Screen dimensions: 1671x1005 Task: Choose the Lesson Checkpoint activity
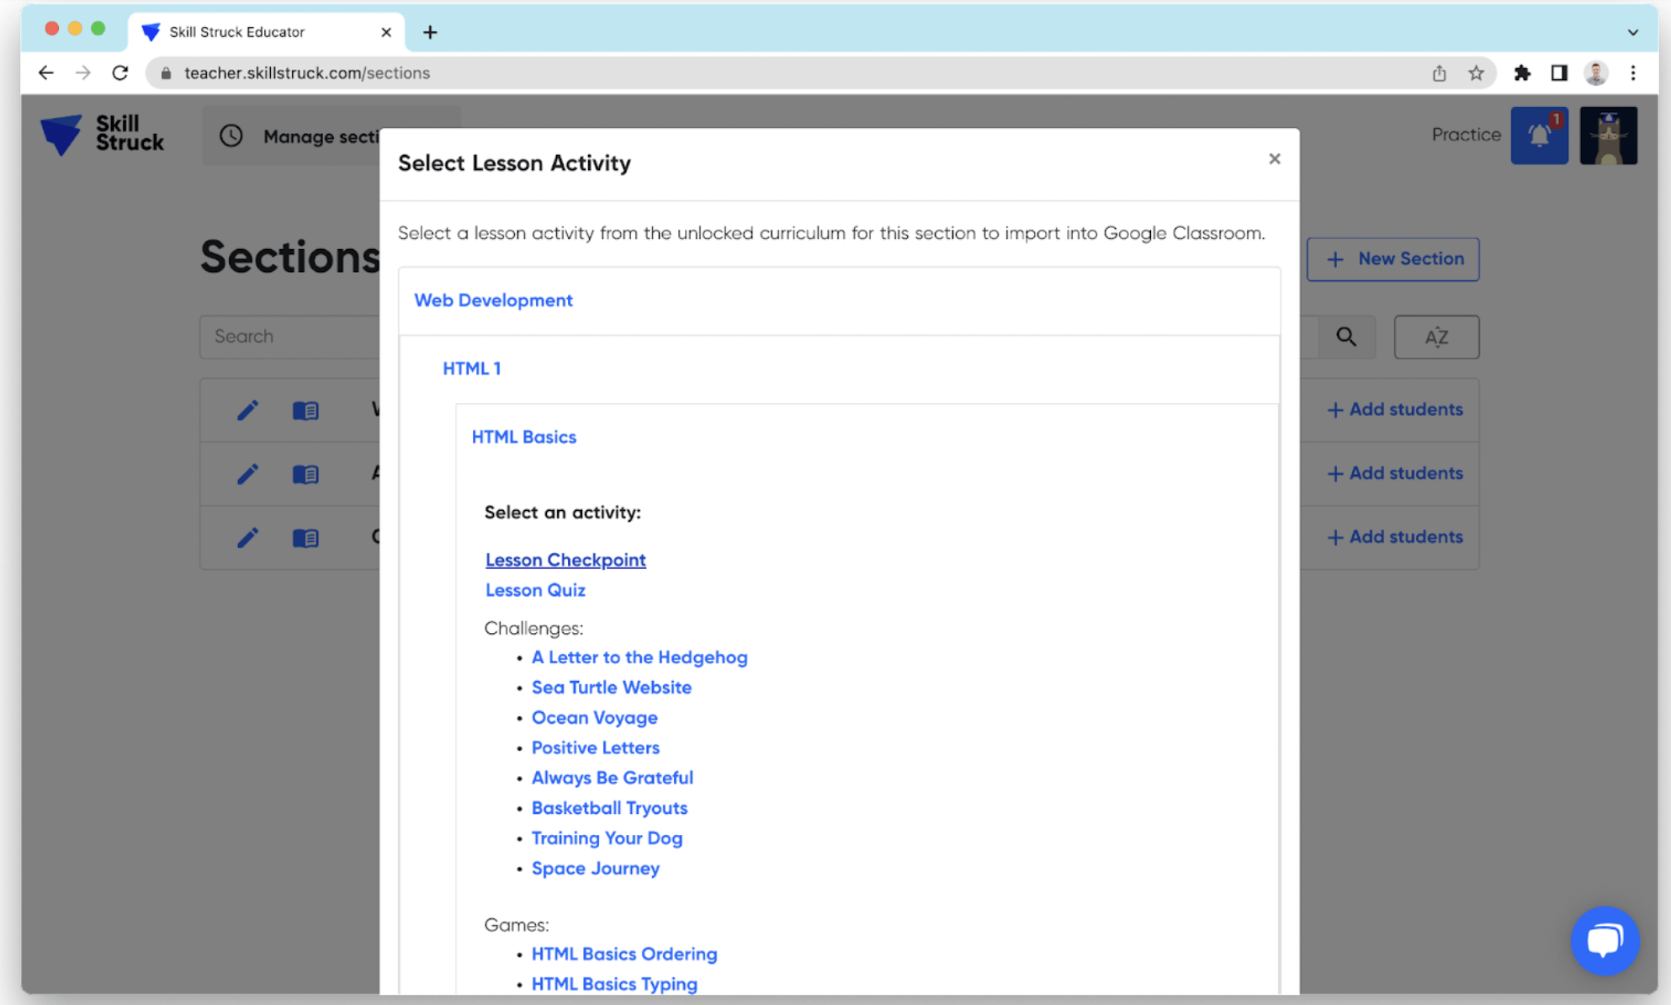(x=565, y=560)
